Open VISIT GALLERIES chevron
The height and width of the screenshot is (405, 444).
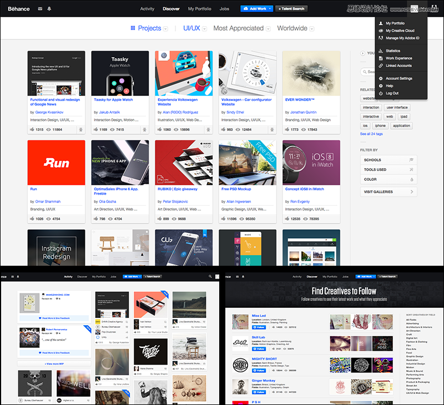click(x=412, y=191)
